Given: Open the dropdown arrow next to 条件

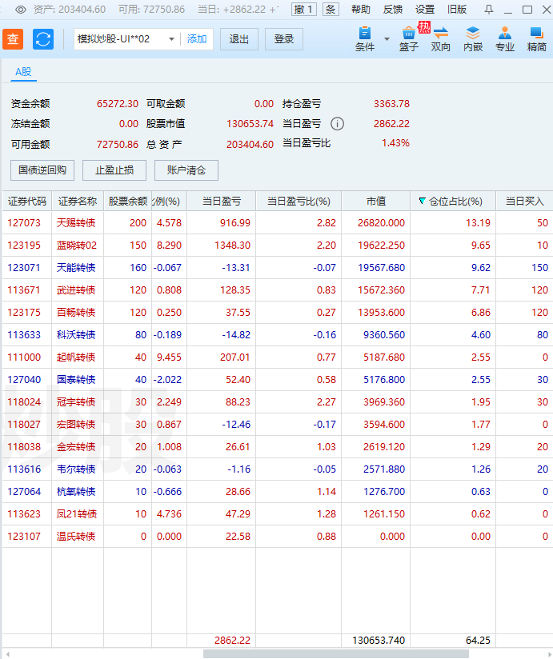Looking at the screenshot, I should coord(387,38).
